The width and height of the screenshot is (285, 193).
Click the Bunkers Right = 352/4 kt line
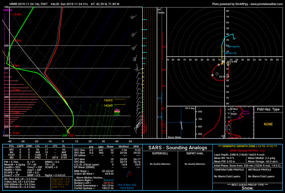click(x=94, y=180)
